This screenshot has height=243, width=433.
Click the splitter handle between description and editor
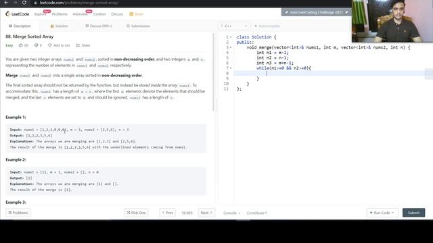[216, 105]
